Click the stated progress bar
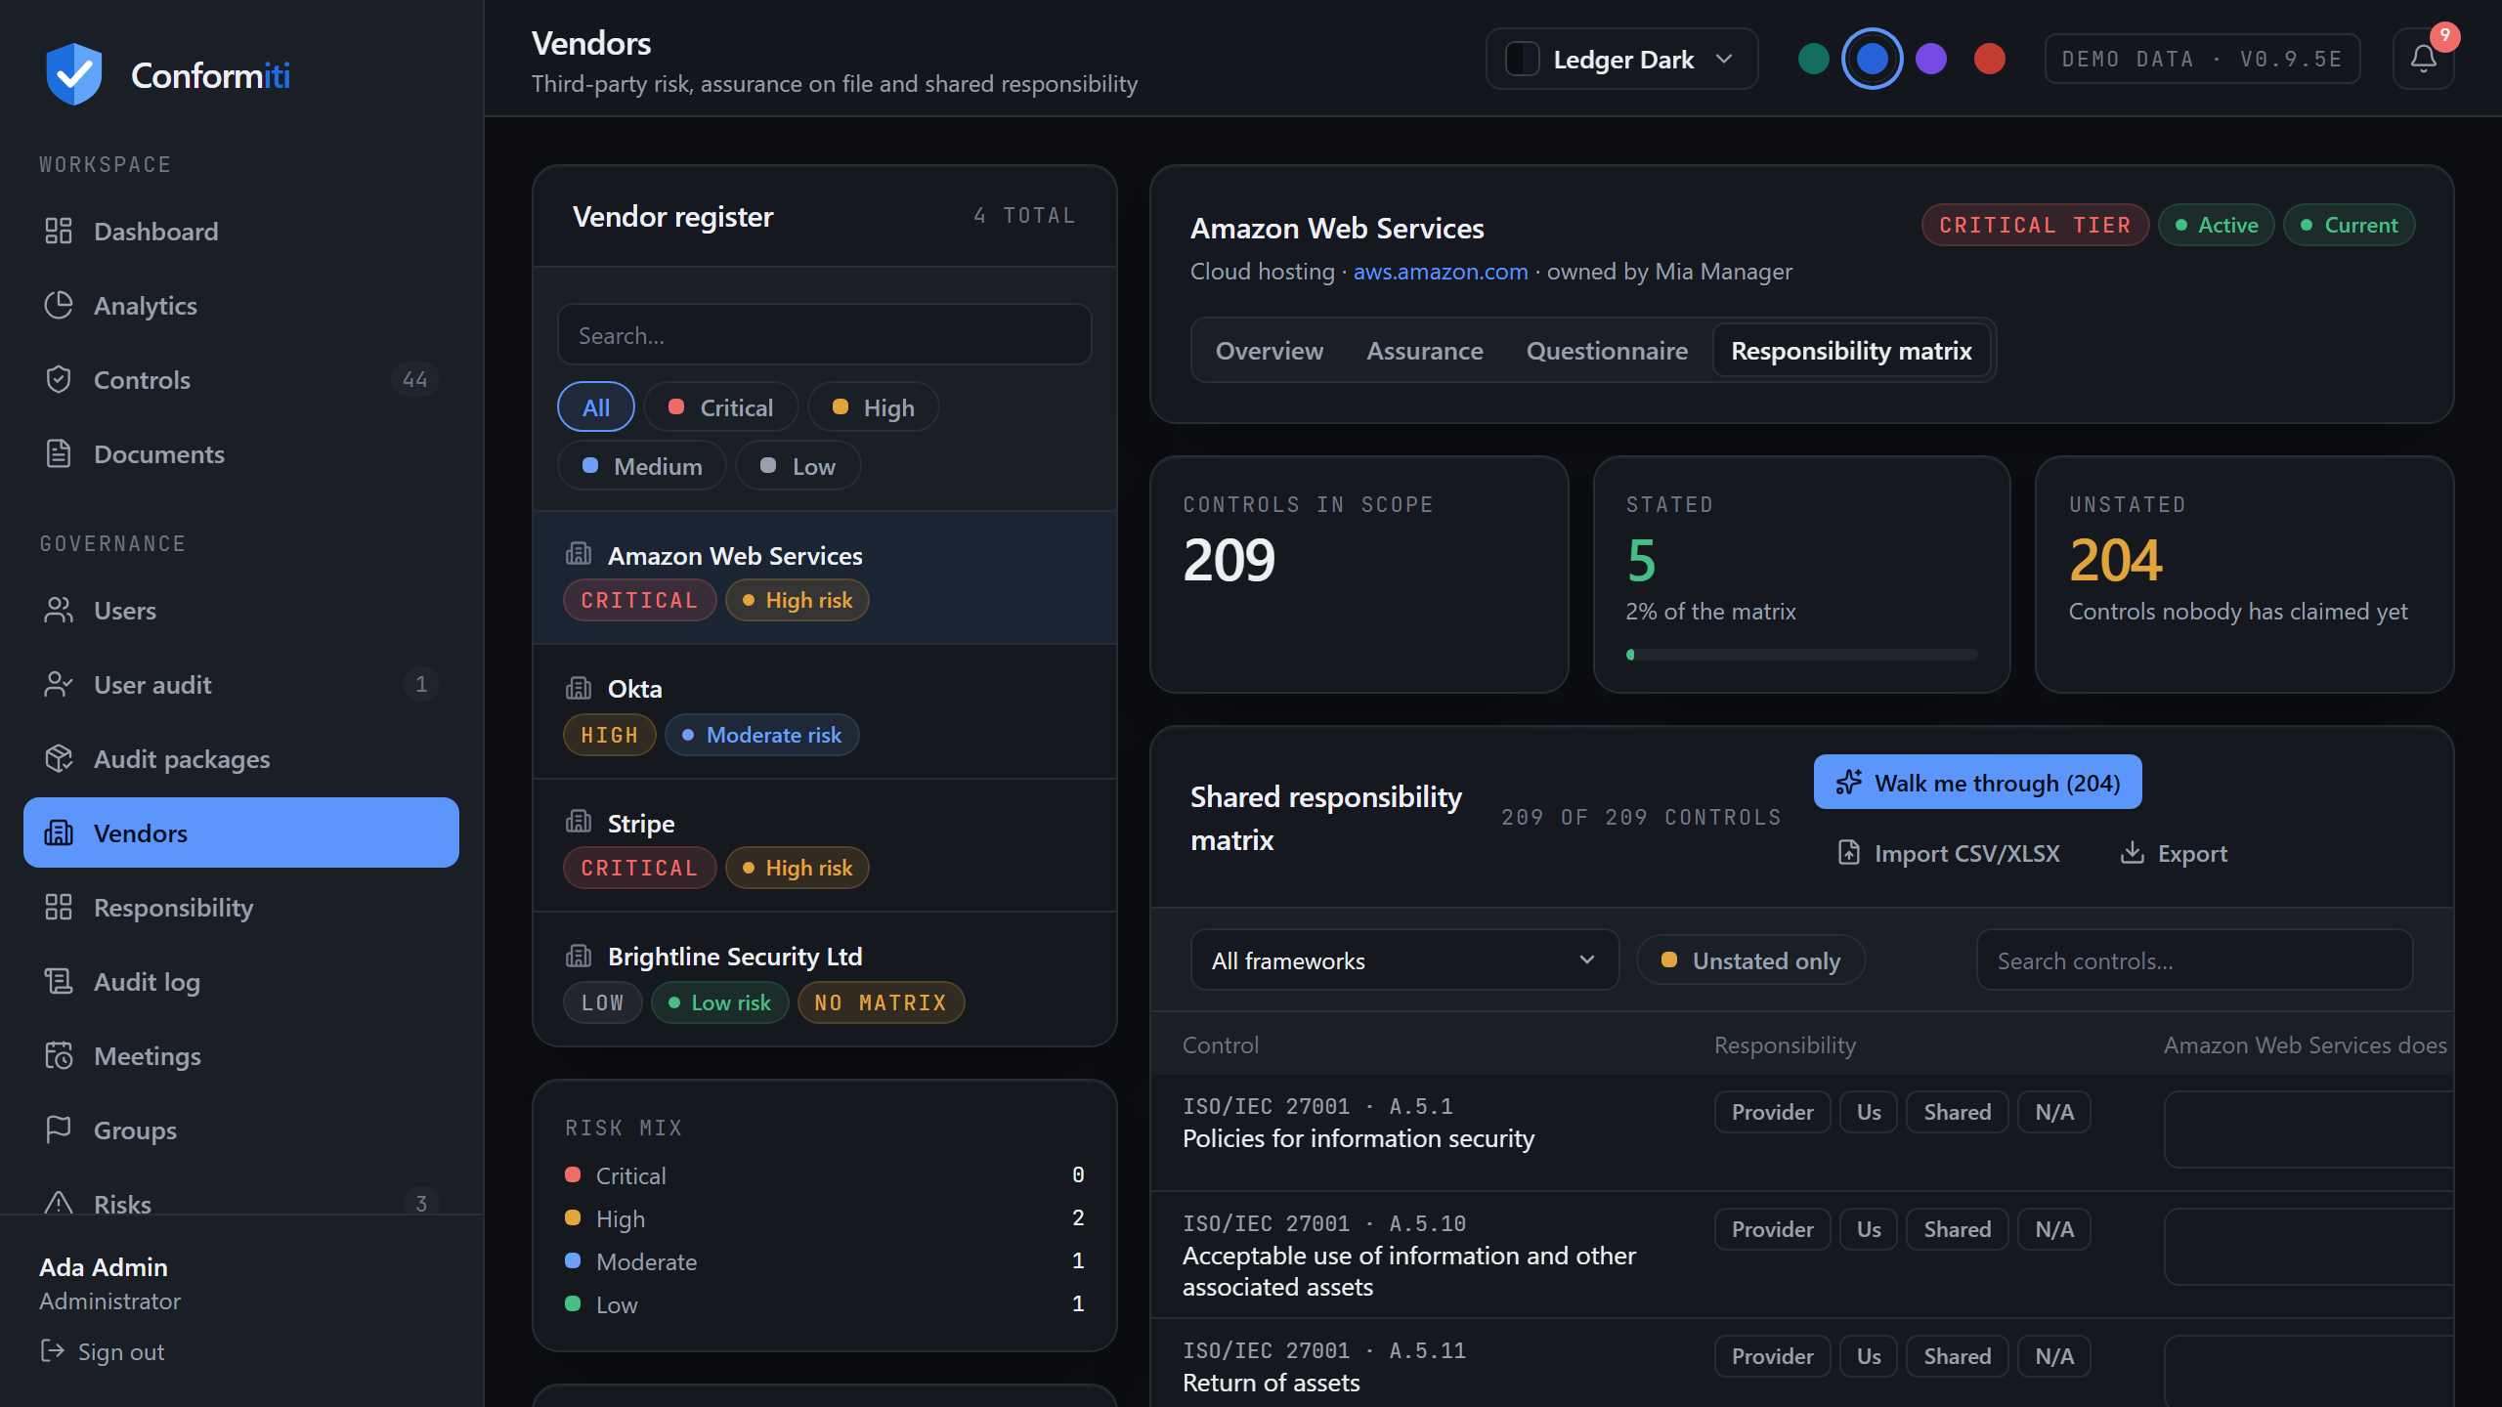Image resolution: width=2502 pixels, height=1407 pixels. tap(1801, 655)
